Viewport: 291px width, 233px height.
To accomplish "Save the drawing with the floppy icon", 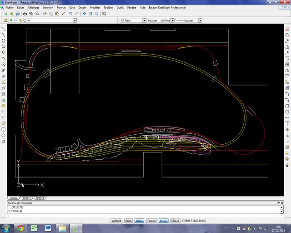I will pyautogui.click(x=17, y=14).
